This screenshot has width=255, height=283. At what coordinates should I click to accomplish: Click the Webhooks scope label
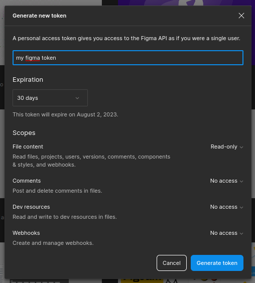(26, 233)
